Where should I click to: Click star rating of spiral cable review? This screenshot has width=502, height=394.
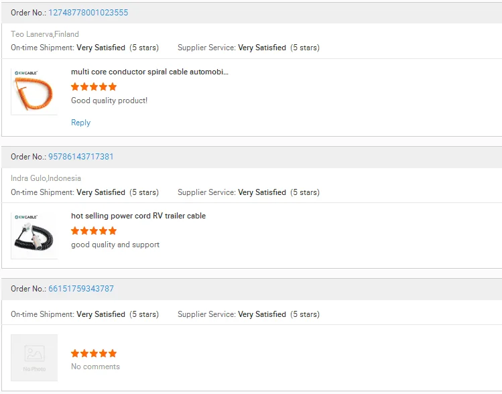pos(94,86)
